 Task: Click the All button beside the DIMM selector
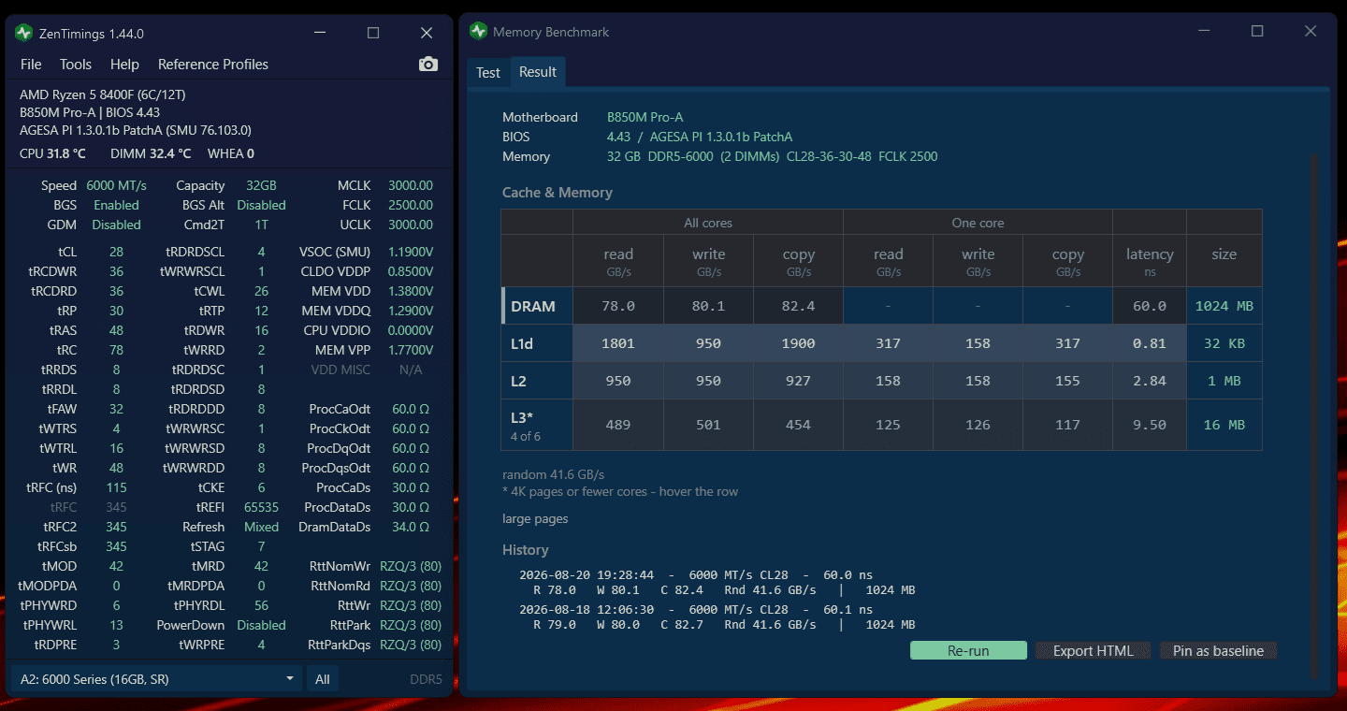pyautogui.click(x=323, y=679)
